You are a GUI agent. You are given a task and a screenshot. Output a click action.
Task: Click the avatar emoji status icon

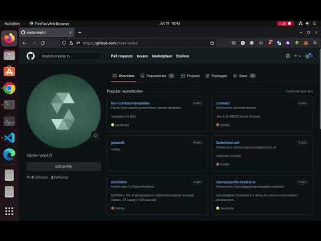[96, 135]
